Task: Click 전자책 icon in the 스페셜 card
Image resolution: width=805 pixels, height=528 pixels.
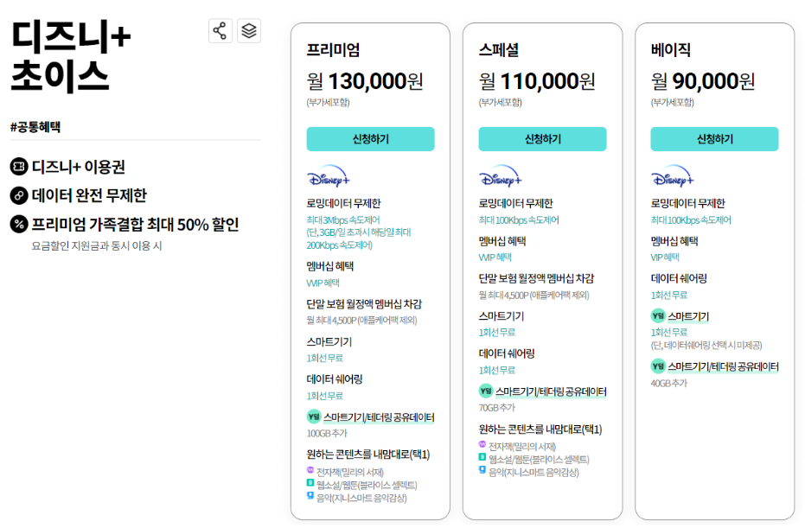Action: [482, 444]
